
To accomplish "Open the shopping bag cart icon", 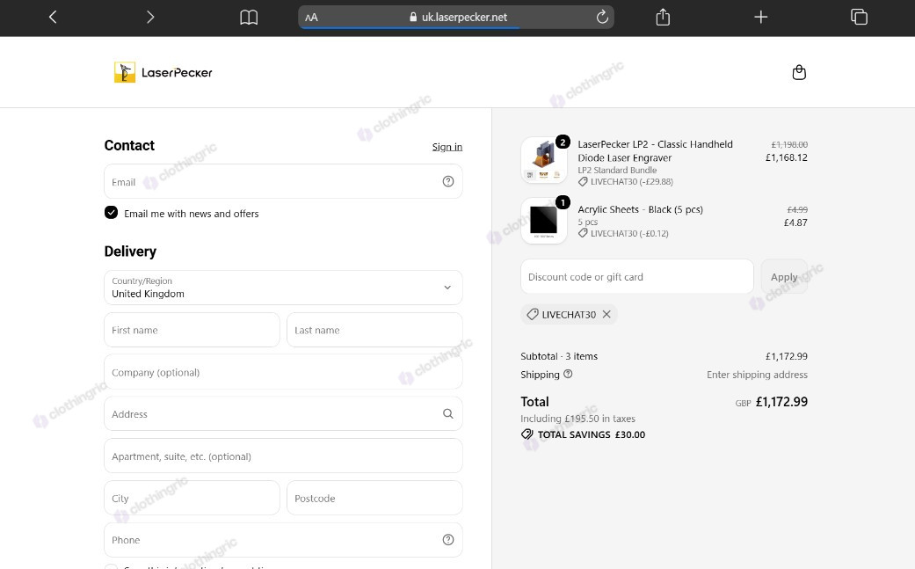I will tap(799, 72).
